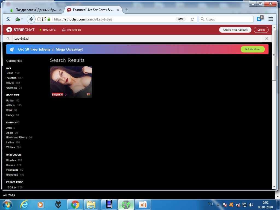Reload the page with the refresh icon
Screen dimensions: 280x210
[192, 19]
